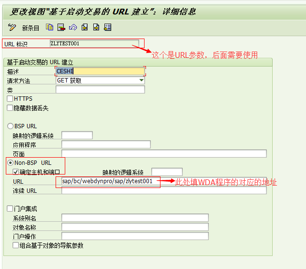Click the 门户操作 input field
Viewport: 306px width, 269px height.
[x=135, y=236]
